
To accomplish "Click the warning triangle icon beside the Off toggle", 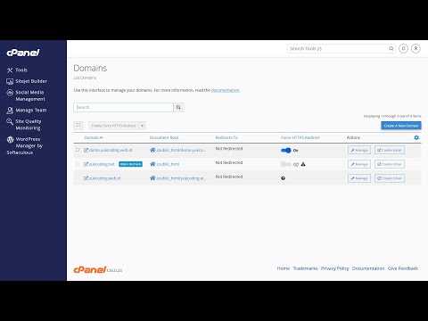I will coord(303,164).
